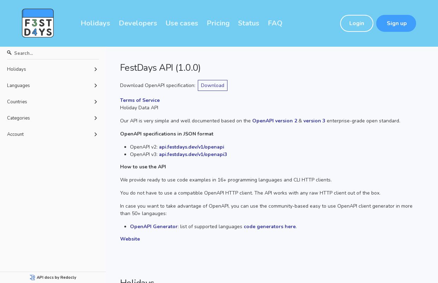438x283 pixels.
Task: Click the Redocly logo icon
Action: (x=32, y=277)
